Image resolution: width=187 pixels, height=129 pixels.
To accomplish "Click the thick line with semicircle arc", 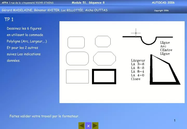I will 148,40.
